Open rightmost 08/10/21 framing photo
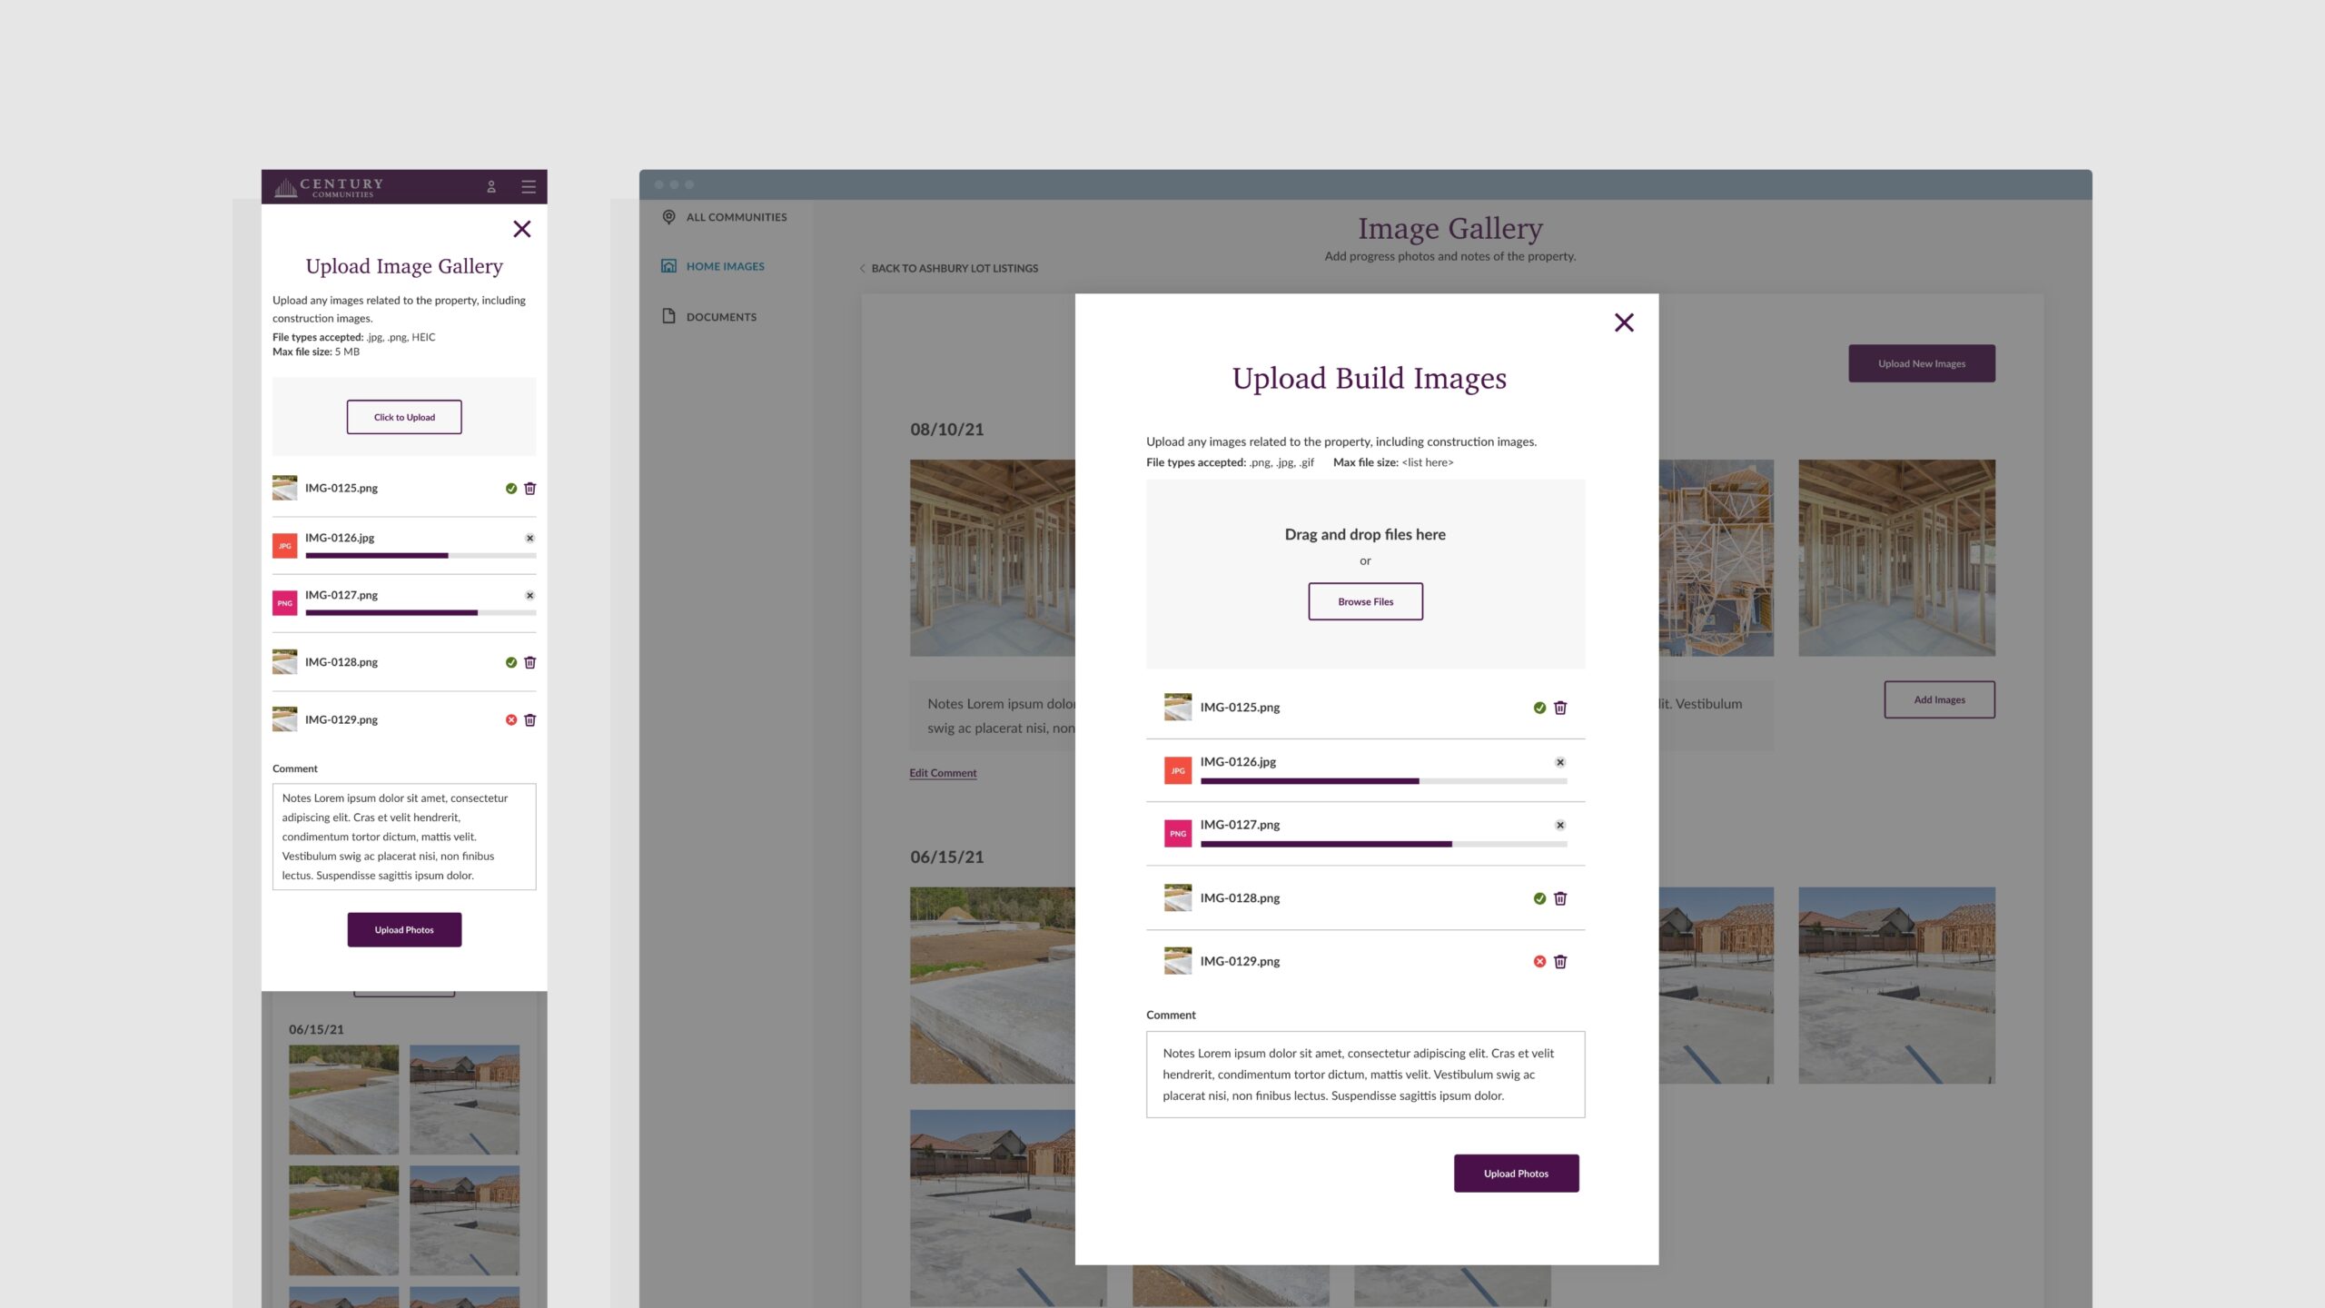The width and height of the screenshot is (2325, 1308). coord(1896,558)
